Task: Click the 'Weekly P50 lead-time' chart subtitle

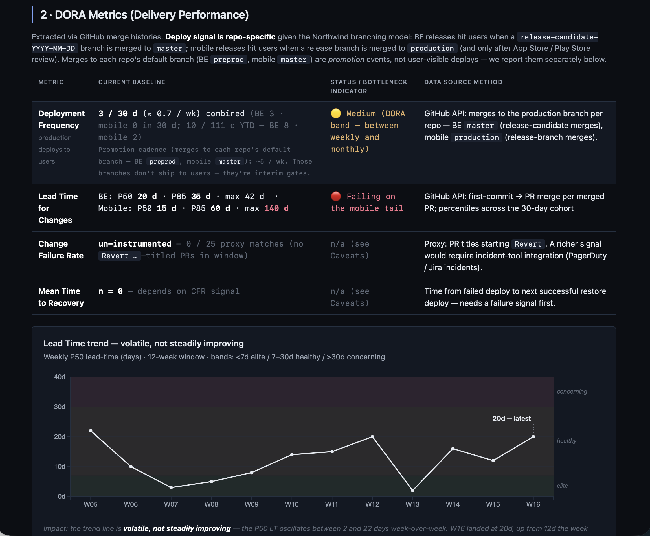Action: coord(214,357)
